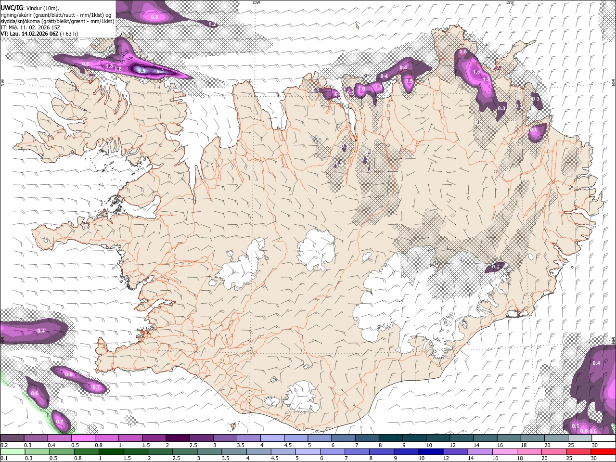Click the 5.5 precipitation value on the map
This screenshot has width=616, height=462.
coord(141,71)
